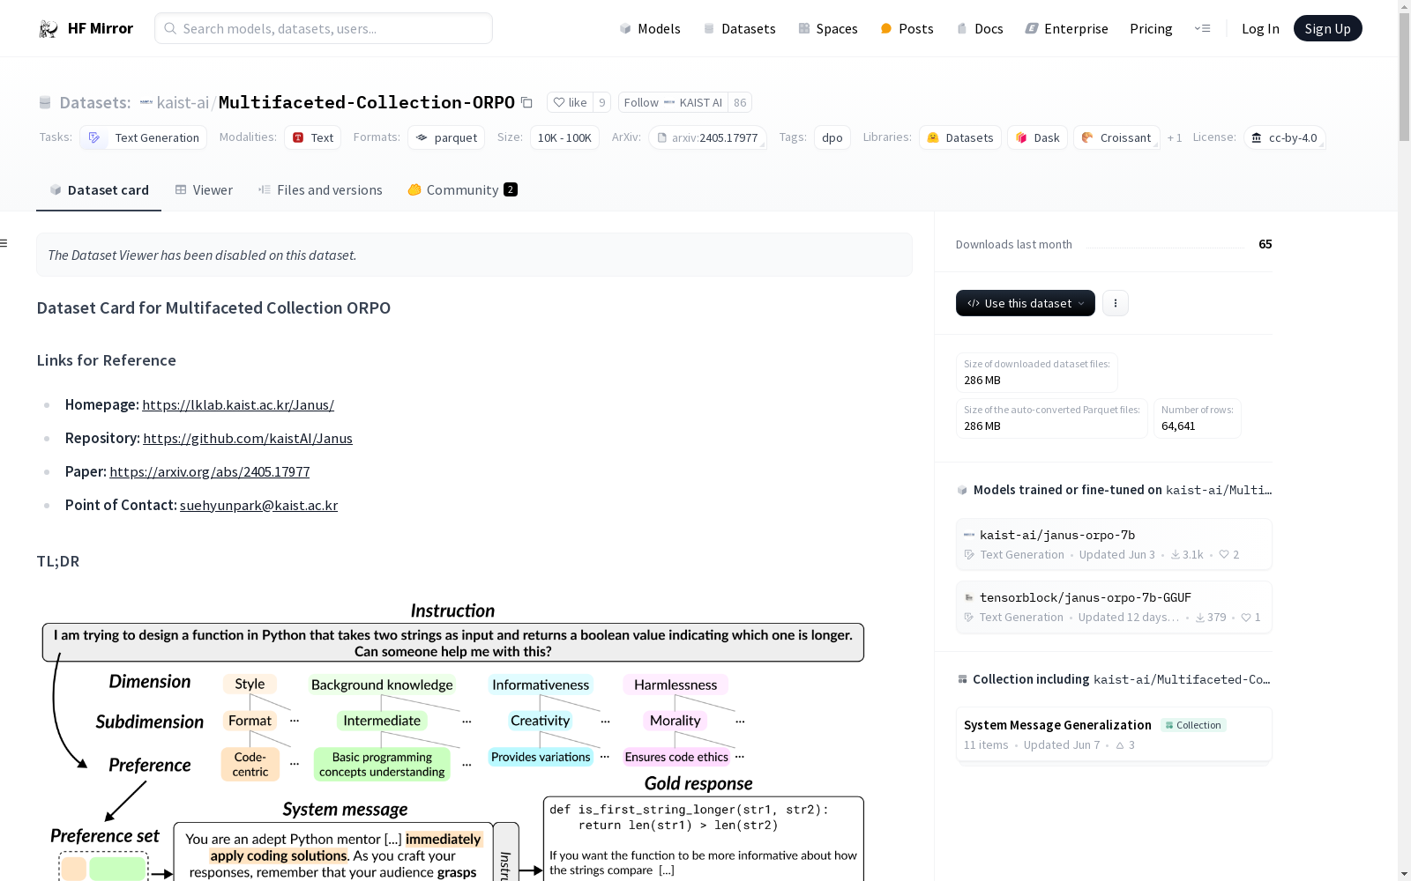Click the search models input field

pyautogui.click(x=324, y=28)
